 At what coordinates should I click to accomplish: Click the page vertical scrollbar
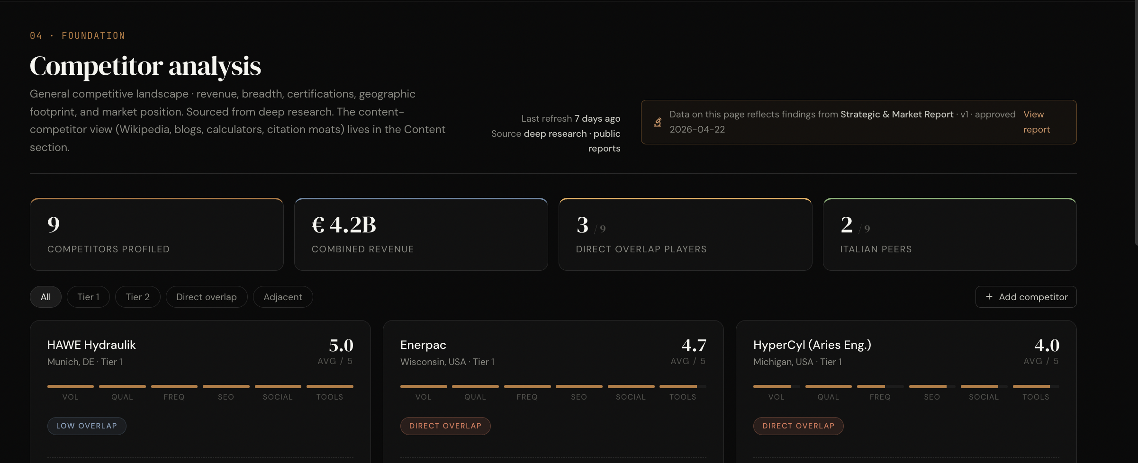coord(1136,123)
